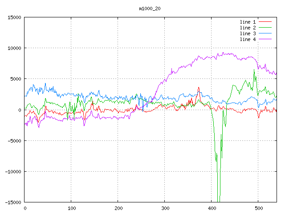Viewport: 285px width, 214px height.
Task: Click the purple line sample in legend
Action: [265, 39]
